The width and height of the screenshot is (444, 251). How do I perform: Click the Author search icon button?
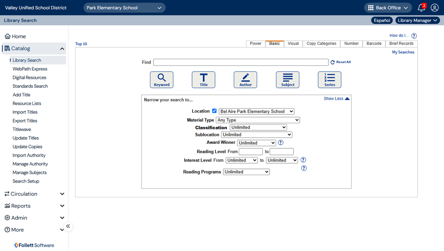pos(245,80)
